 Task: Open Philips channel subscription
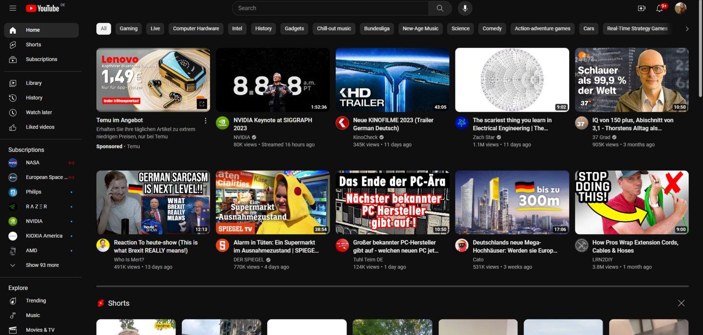coord(41,192)
